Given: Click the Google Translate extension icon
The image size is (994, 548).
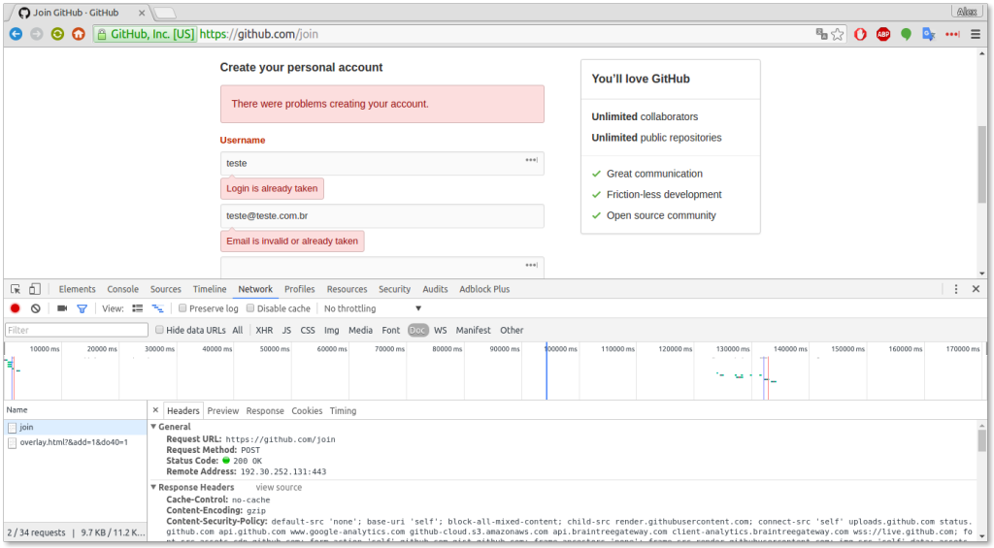Looking at the screenshot, I should tap(929, 34).
